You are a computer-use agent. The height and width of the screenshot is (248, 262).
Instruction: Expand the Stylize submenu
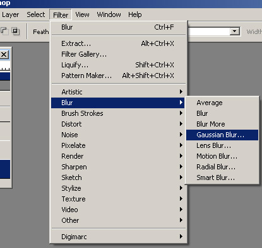[118, 188]
